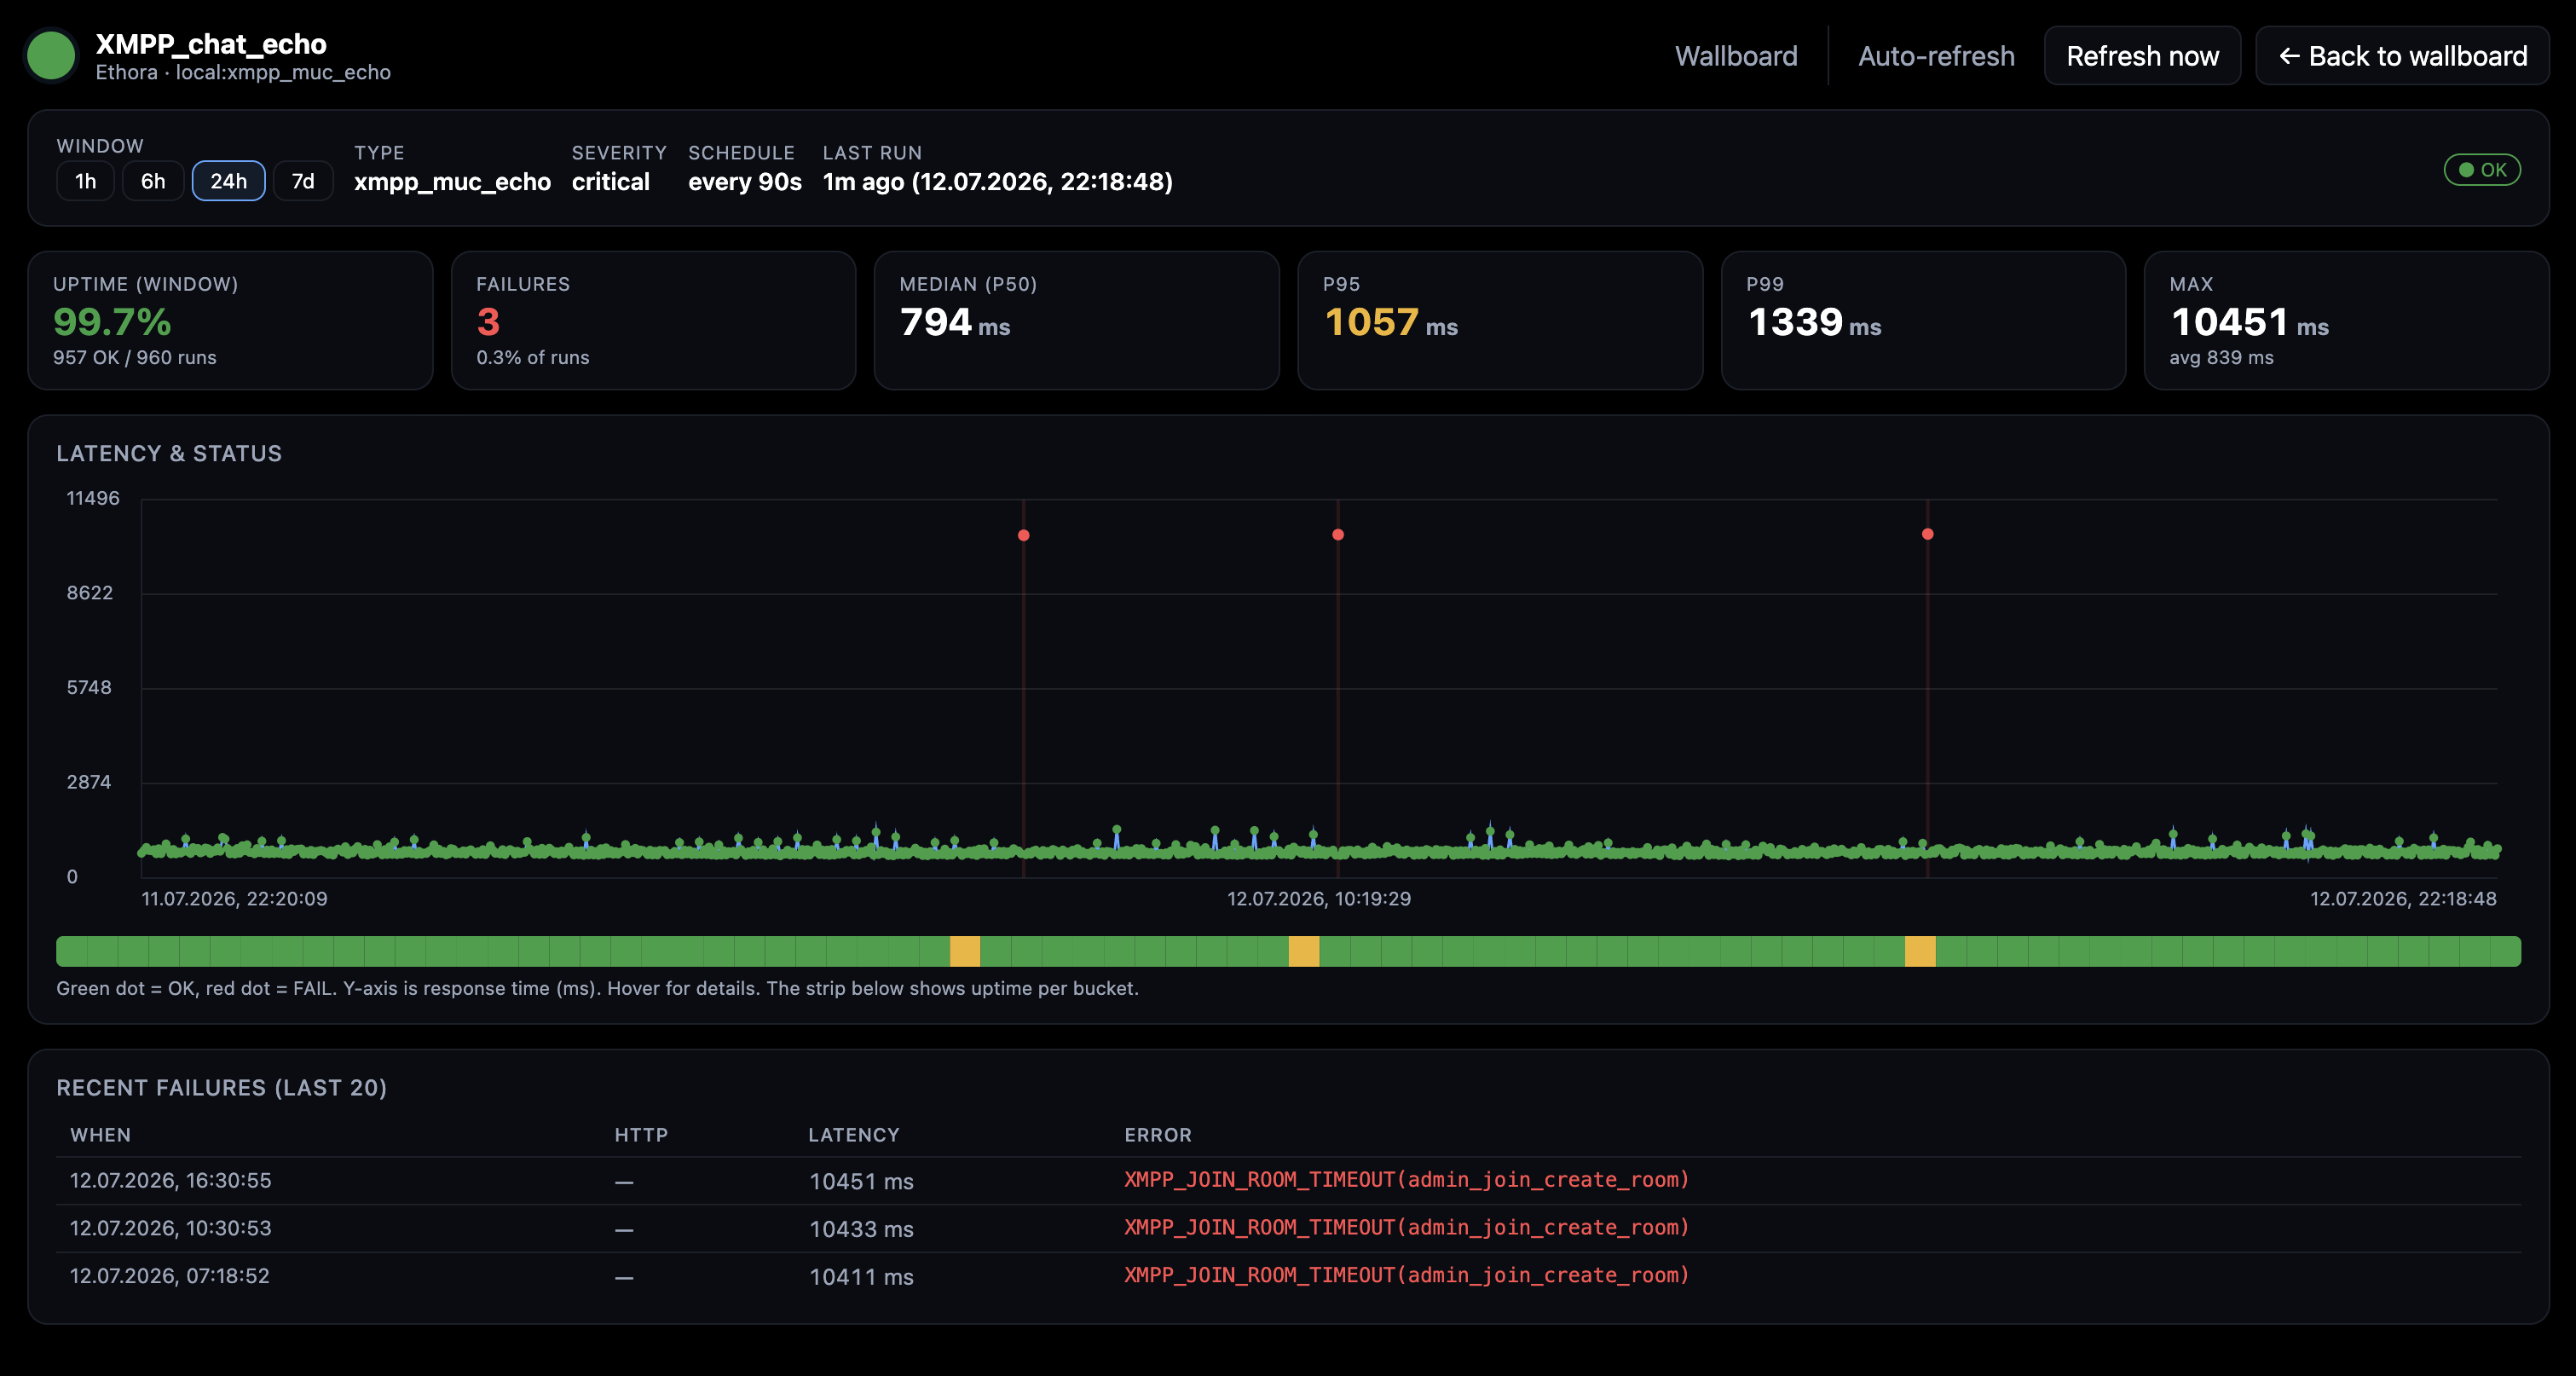
Task: Click the failures count 3
Action: click(x=488, y=322)
